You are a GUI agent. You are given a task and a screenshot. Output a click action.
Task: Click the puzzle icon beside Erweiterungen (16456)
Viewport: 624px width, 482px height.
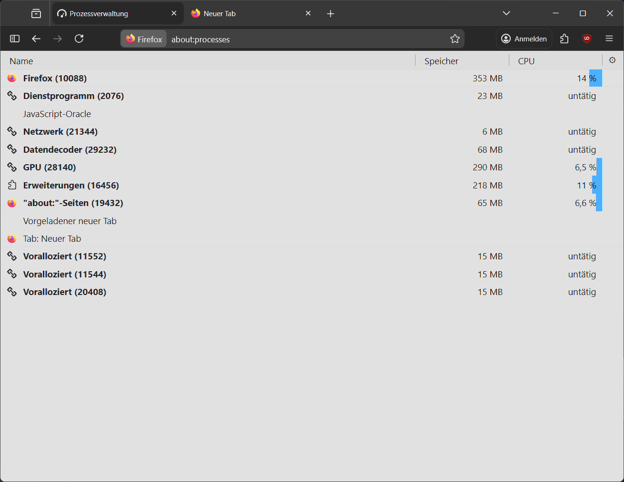click(11, 185)
